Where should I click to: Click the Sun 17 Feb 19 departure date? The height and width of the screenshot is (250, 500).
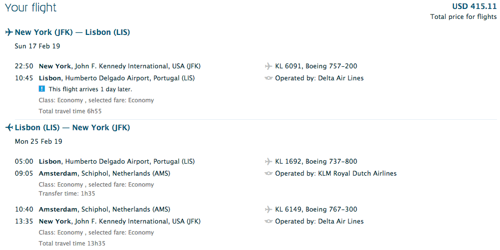(x=38, y=46)
